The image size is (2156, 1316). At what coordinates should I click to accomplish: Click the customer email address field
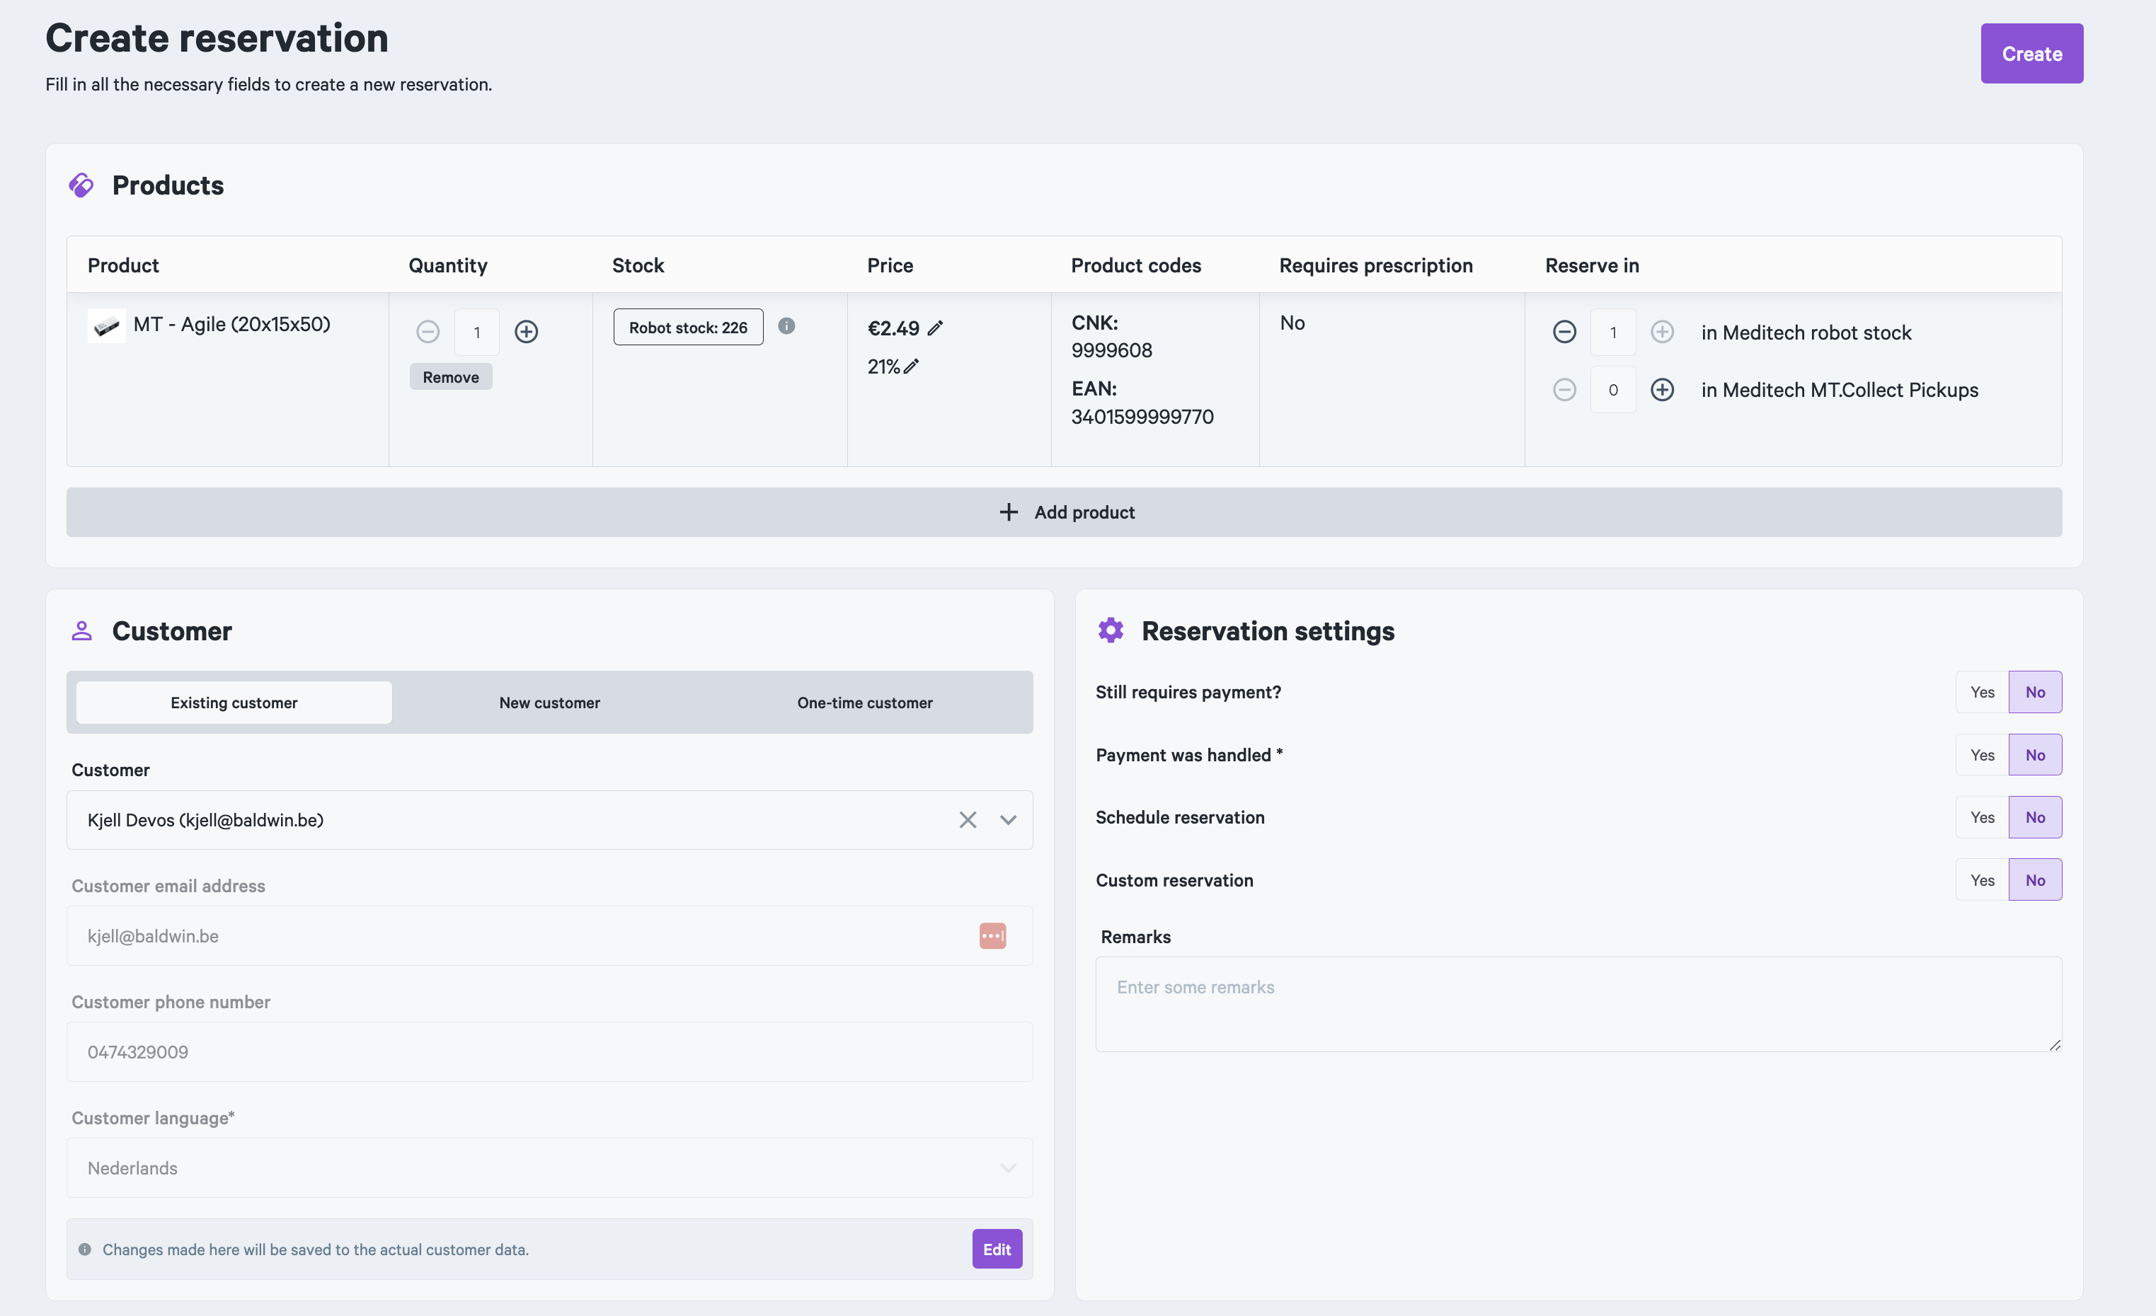(x=549, y=937)
